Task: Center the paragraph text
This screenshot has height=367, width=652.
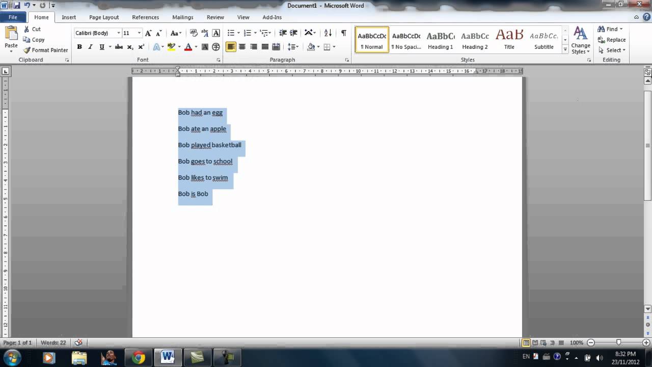Action: point(242,47)
